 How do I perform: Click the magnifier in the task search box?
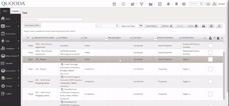[117, 26]
